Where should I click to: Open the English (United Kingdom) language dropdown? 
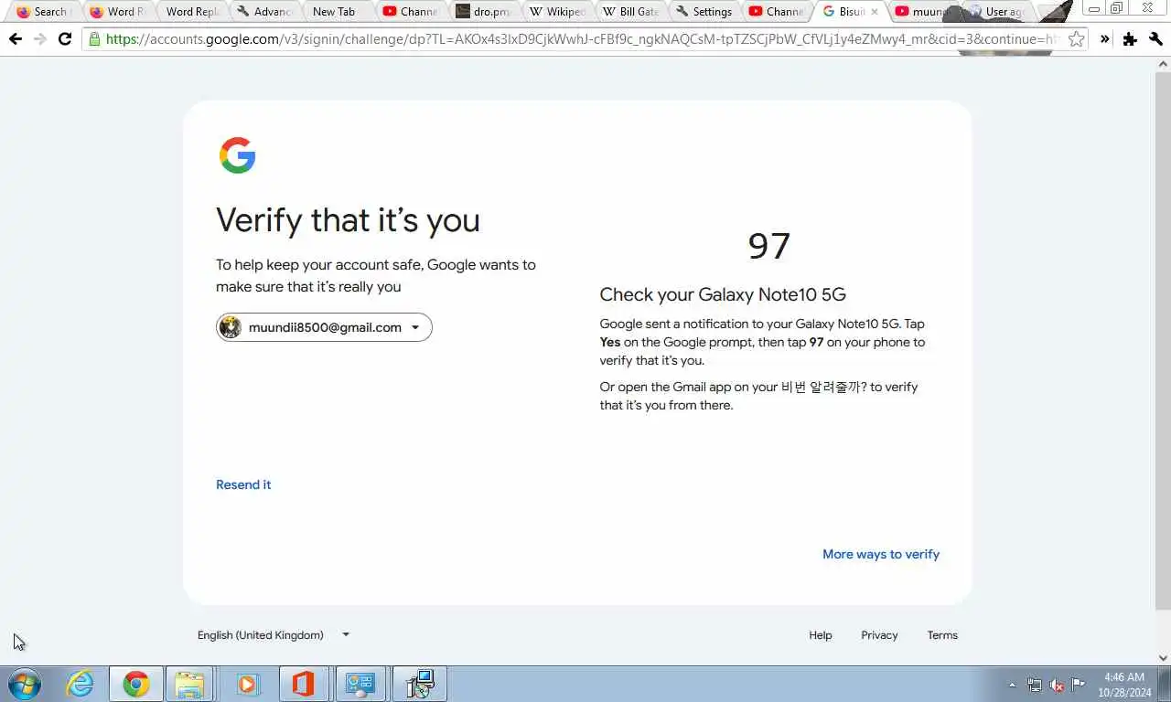click(x=274, y=634)
